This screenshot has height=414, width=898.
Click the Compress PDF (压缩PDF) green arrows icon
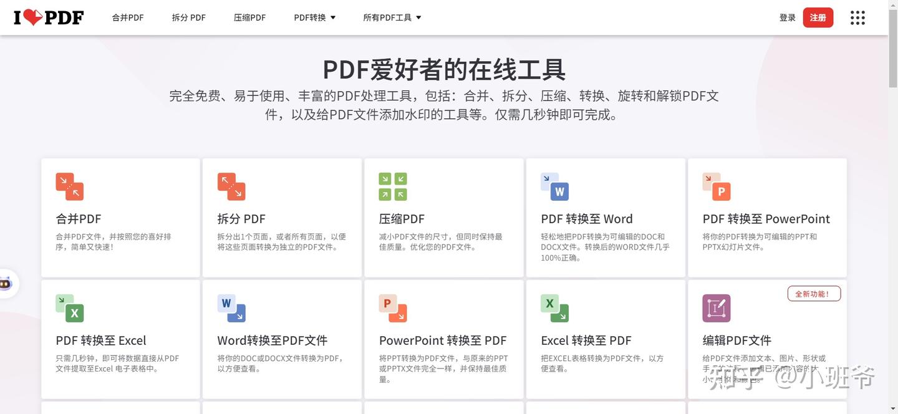[x=393, y=186]
